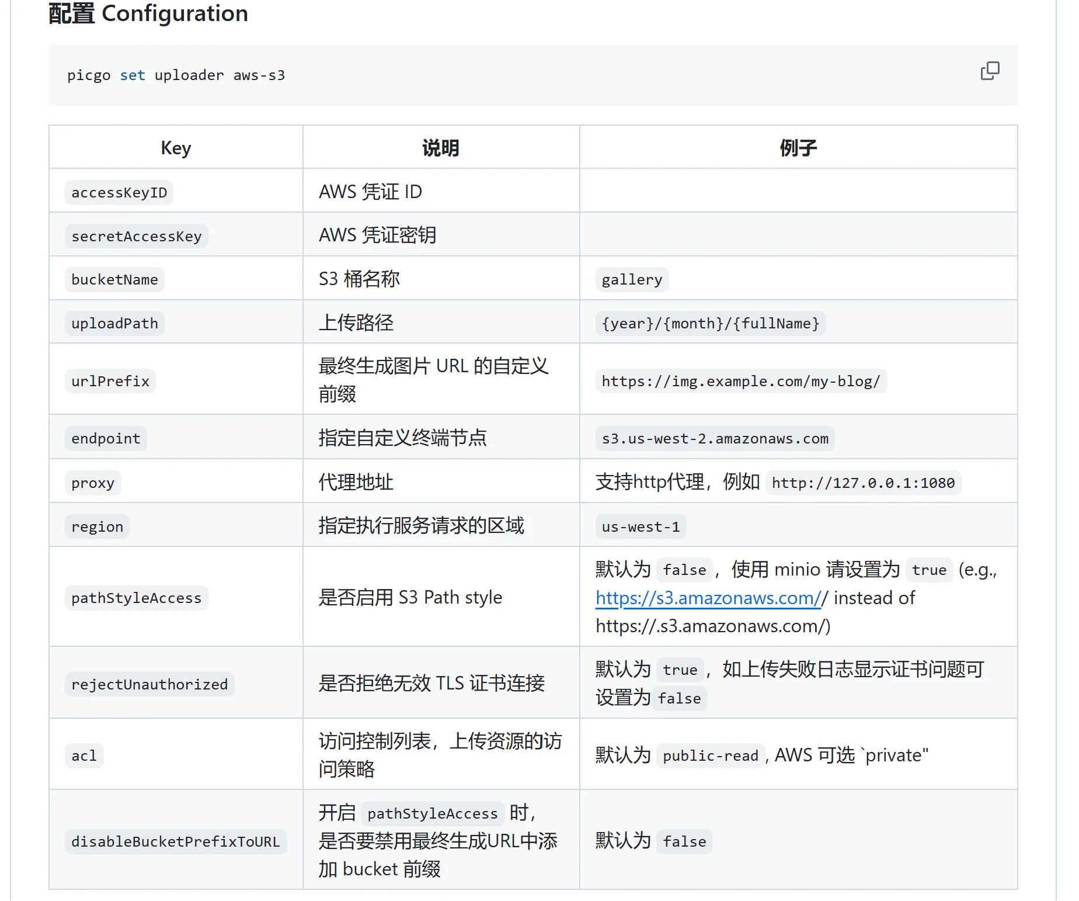Click the proxy key label

coord(93,483)
